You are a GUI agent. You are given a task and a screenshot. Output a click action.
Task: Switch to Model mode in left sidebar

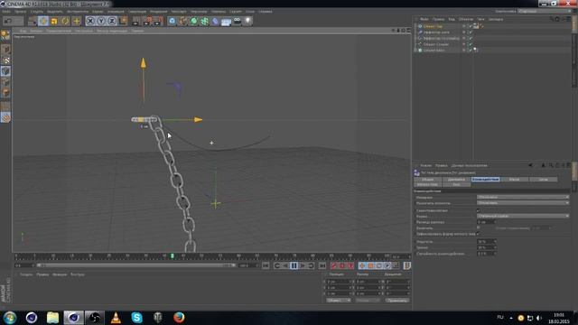[5, 50]
